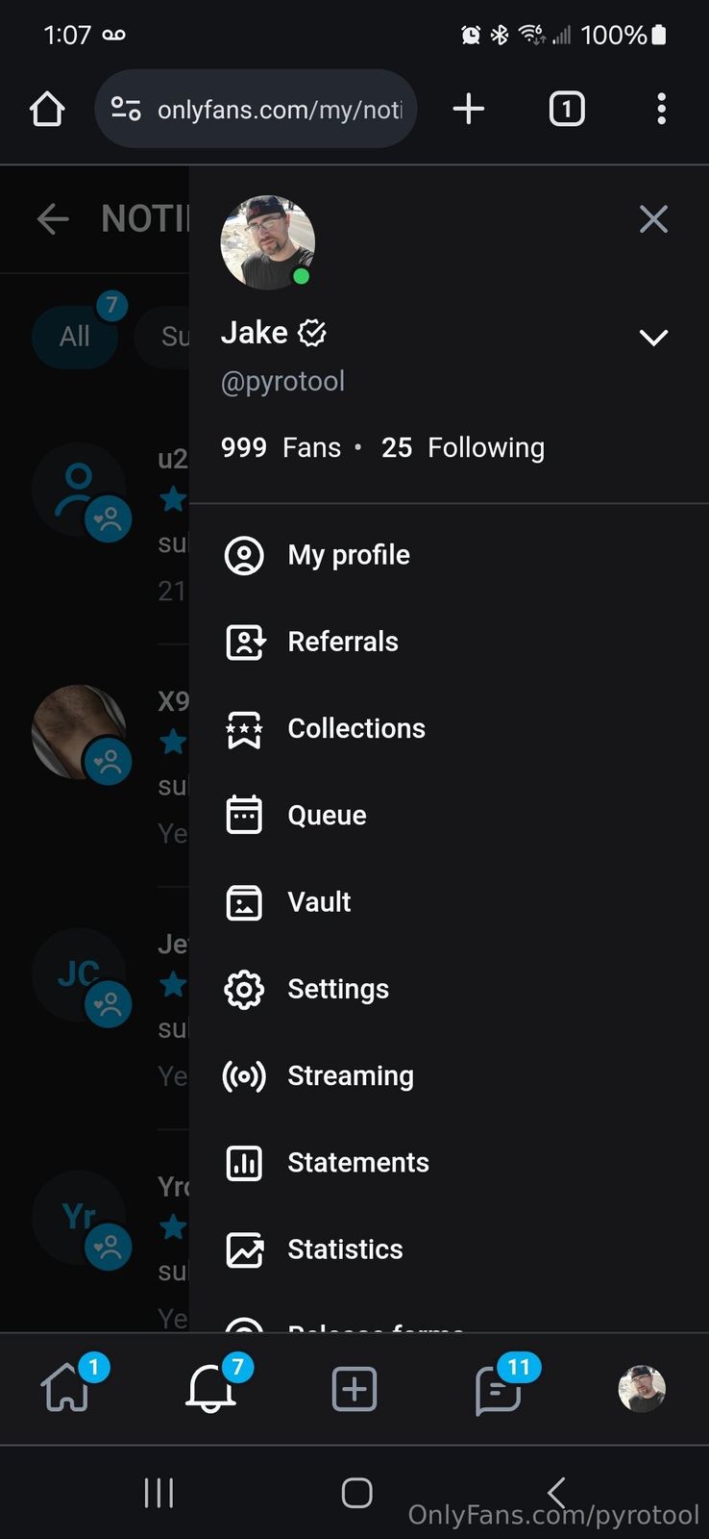Select Referrals in the side menu

coord(342,642)
